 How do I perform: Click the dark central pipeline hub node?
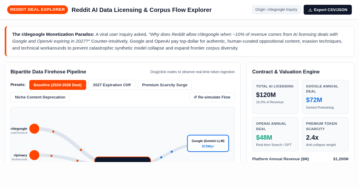[x=123, y=160]
